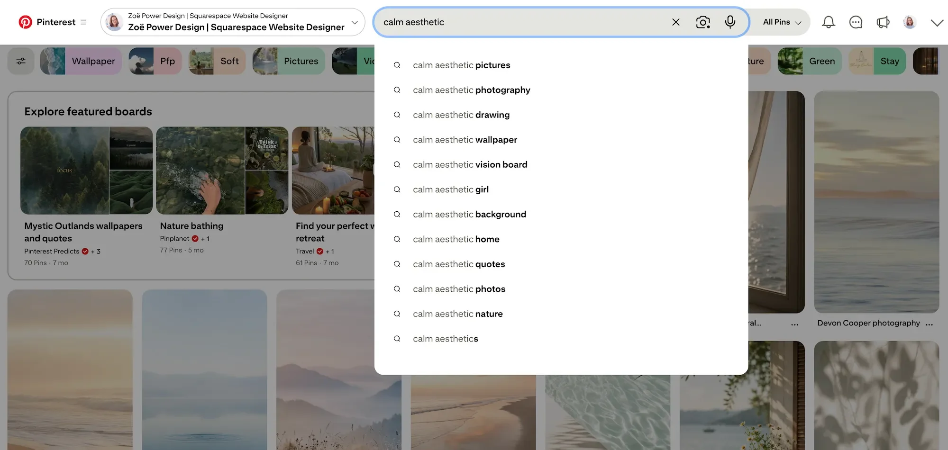Image resolution: width=948 pixels, height=450 pixels.
Task: Open messages speech bubble icon
Action: [x=856, y=22]
